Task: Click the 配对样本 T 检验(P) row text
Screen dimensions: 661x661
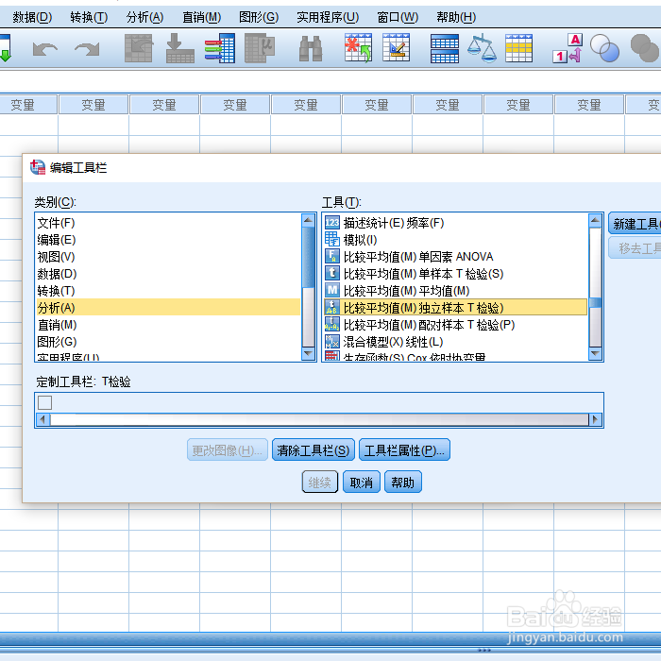Action: [x=429, y=325]
